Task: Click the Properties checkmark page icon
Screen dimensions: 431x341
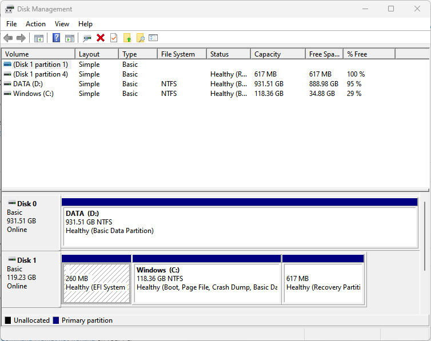Action: 114,38
